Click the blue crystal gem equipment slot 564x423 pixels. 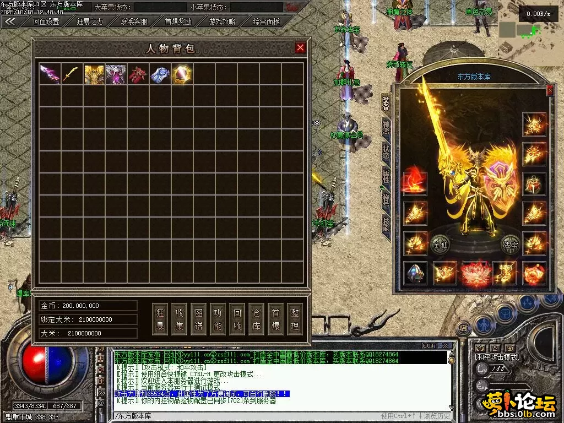tap(415, 273)
